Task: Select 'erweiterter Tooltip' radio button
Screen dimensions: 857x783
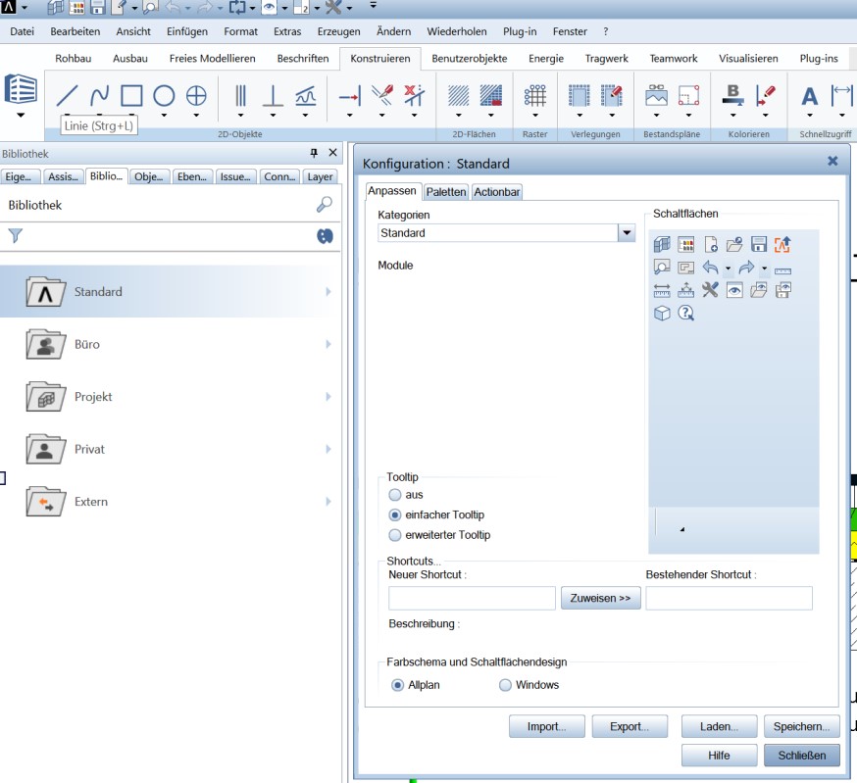Action: [x=395, y=535]
